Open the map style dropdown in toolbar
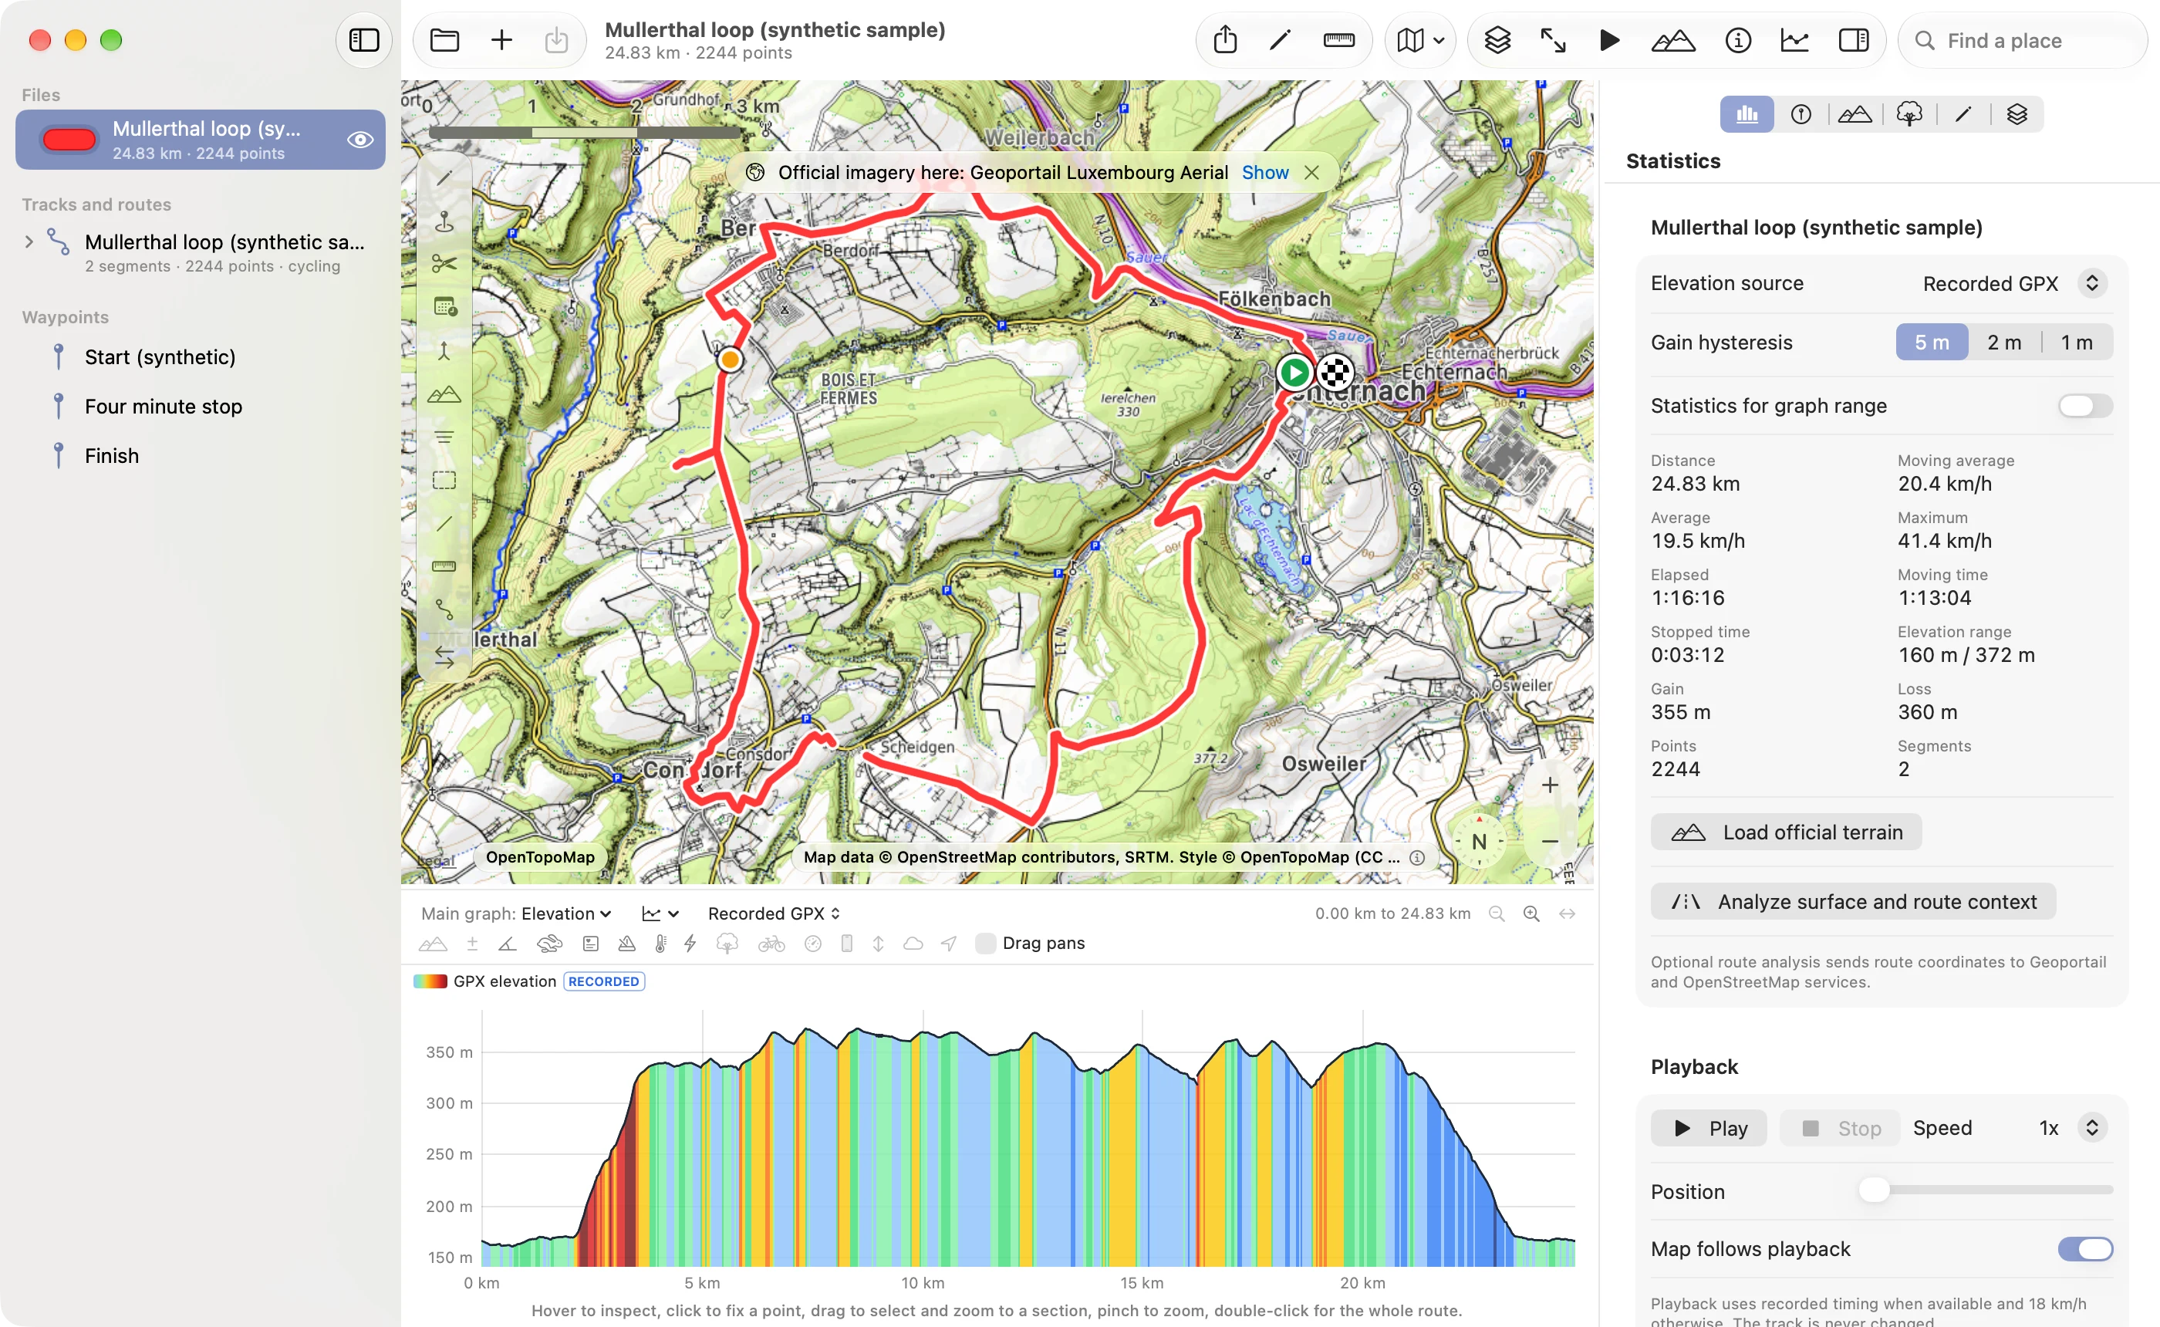 [x=1419, y=40]
